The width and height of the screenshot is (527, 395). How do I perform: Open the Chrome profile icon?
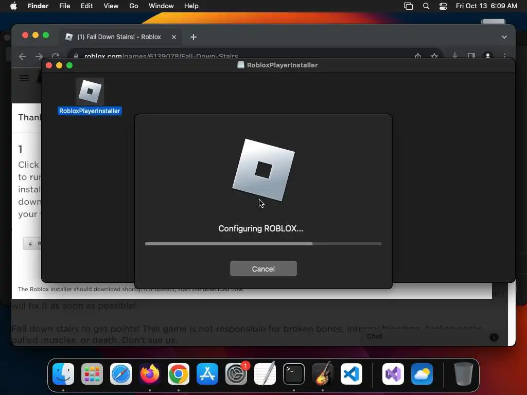488,56
